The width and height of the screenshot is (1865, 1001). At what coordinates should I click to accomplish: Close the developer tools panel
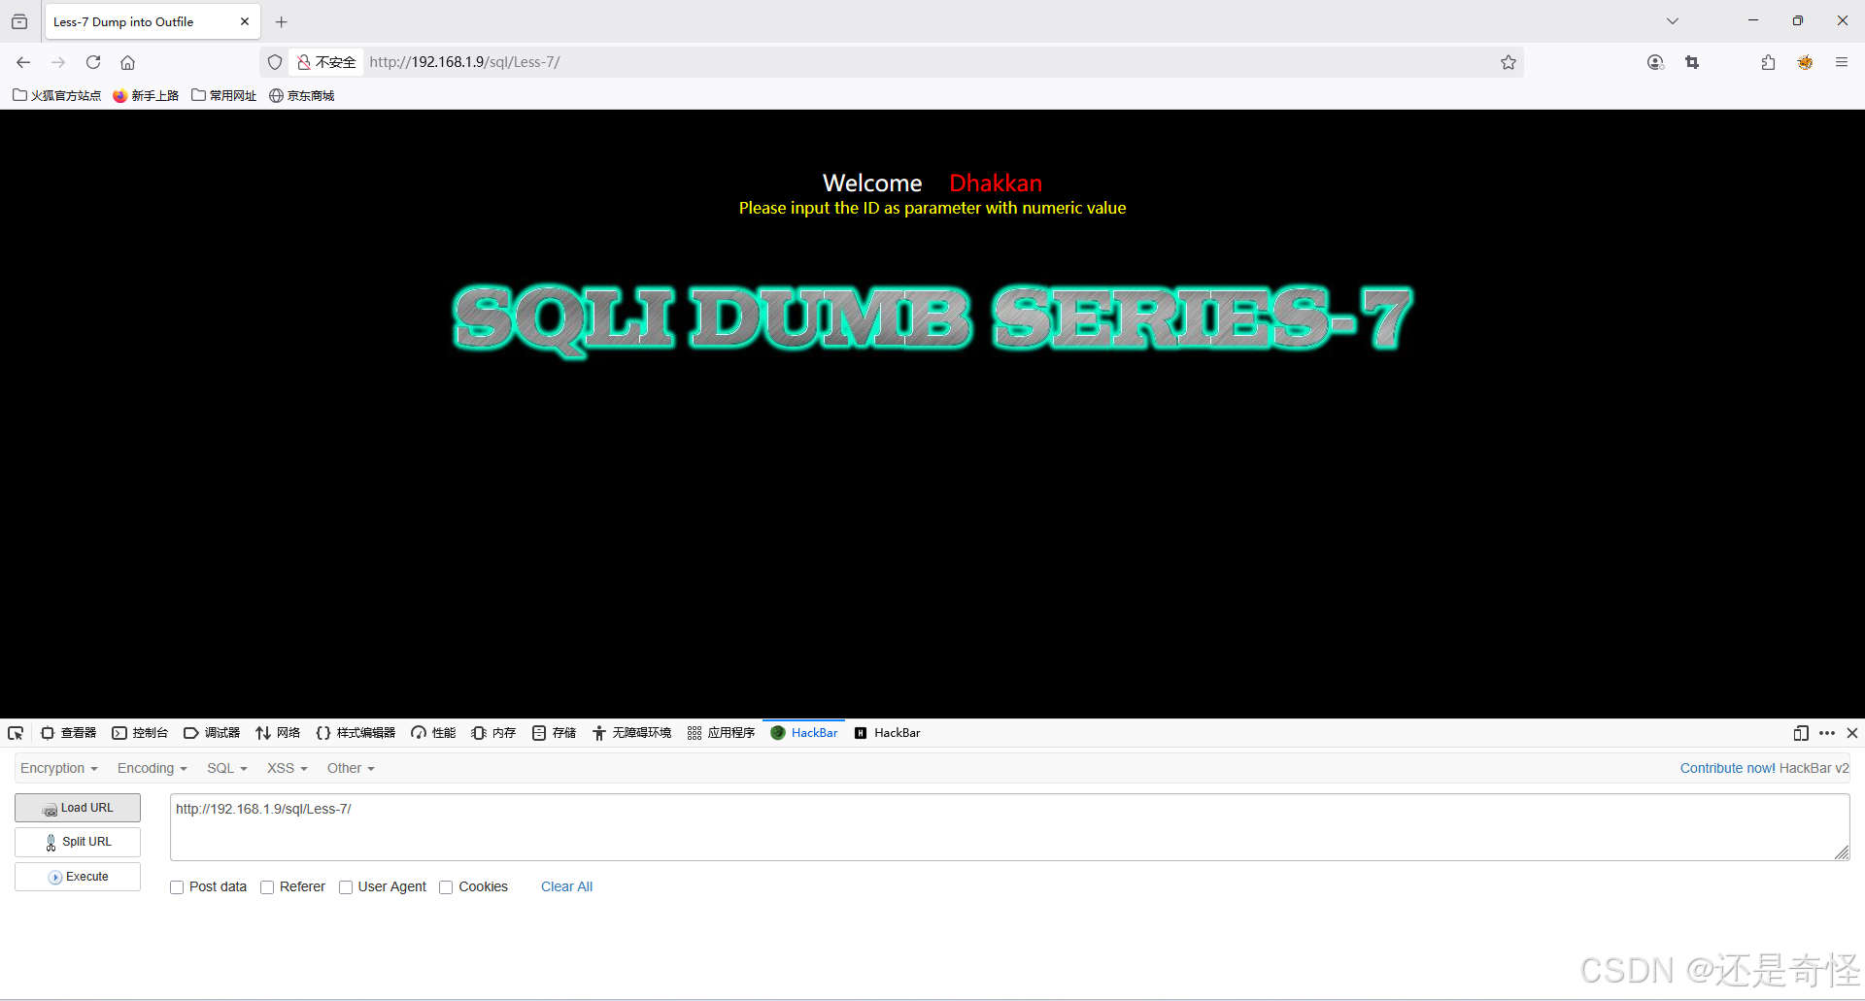[1852, 733]
